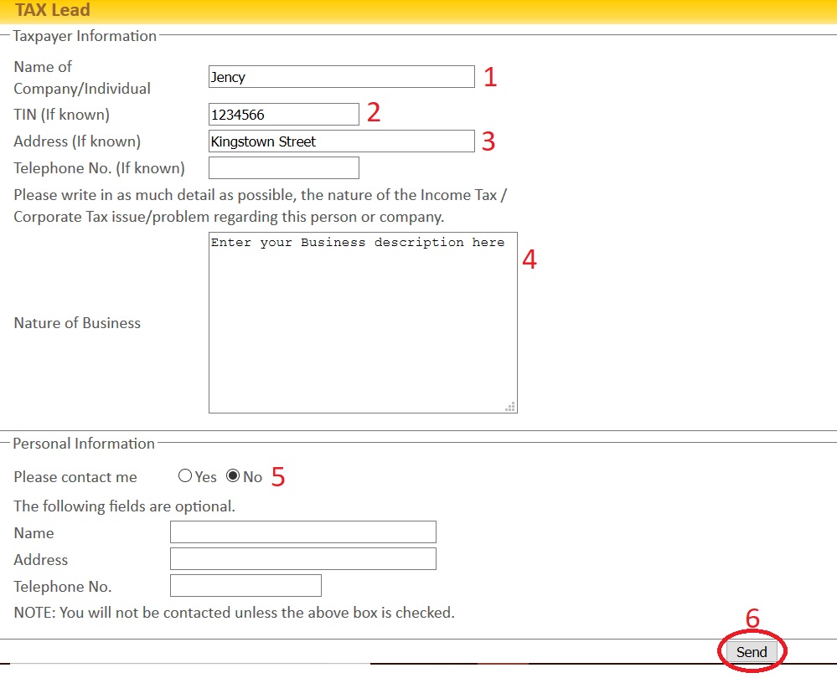Select the Yes radio for contact preference
Screen dimensions: 837x678
tap(185, 476)
